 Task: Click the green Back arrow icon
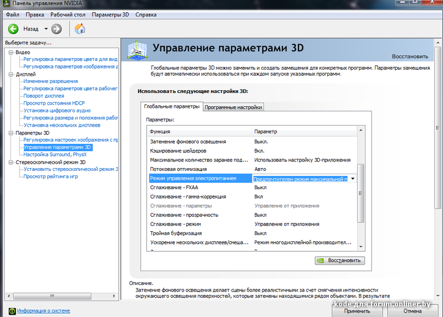[13, 29]
